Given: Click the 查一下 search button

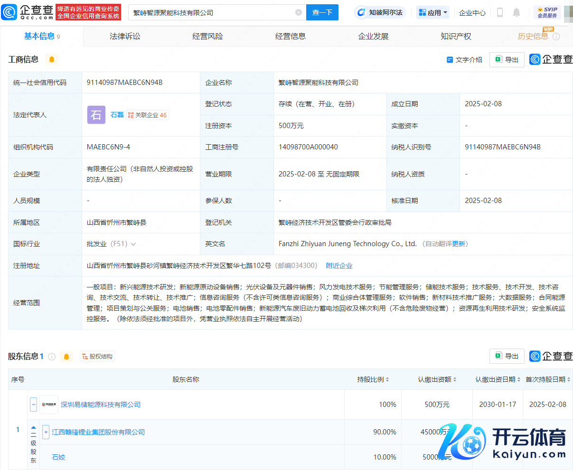Looking at the screenshot, I should tap(322, 13).
